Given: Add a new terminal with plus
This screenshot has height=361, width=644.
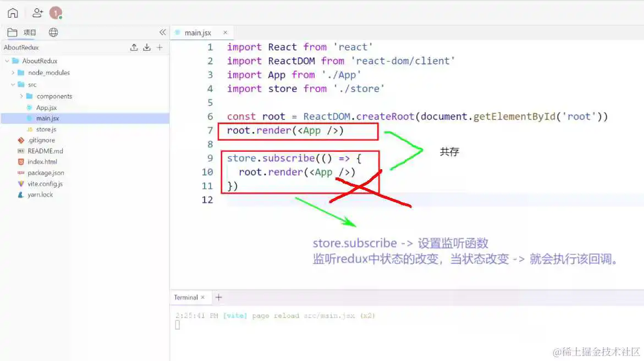Looking at the screenshot, I should [x=219, y=297].
